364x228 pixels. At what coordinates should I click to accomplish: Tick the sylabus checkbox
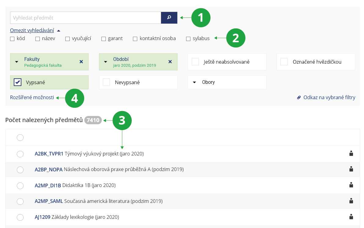188,39
